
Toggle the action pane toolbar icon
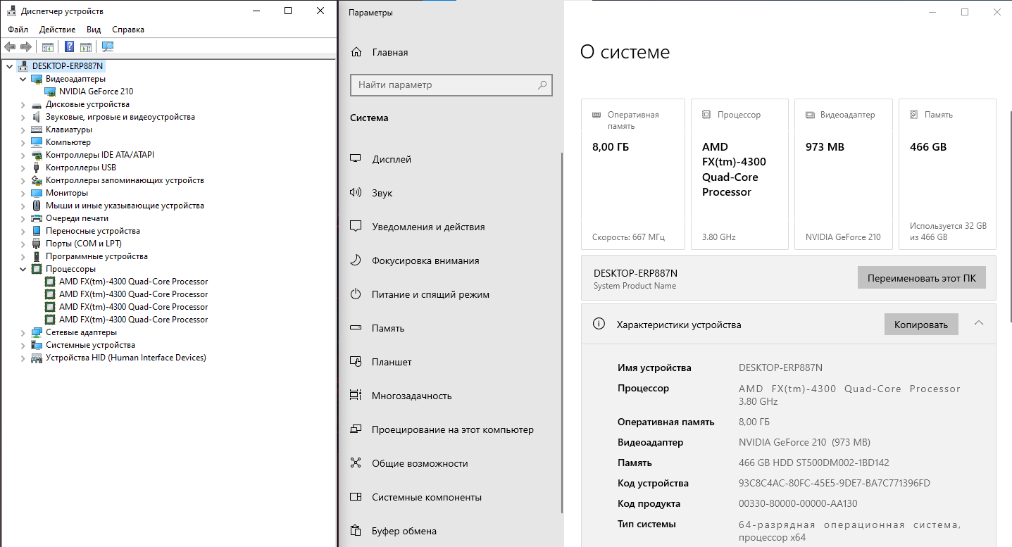pyautogui.click(x=86, y=47)
